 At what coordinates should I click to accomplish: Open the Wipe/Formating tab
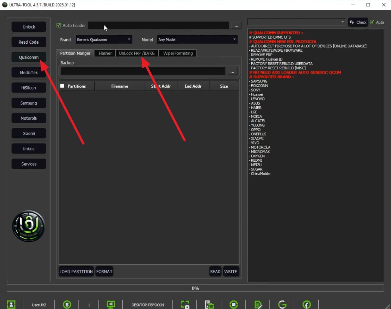click(x=178, y=53)
